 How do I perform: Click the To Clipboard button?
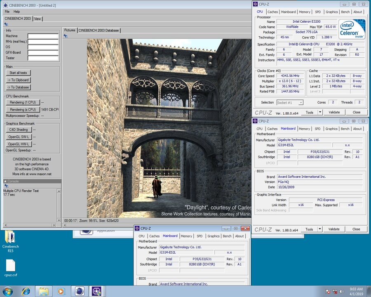pos(18,80)
